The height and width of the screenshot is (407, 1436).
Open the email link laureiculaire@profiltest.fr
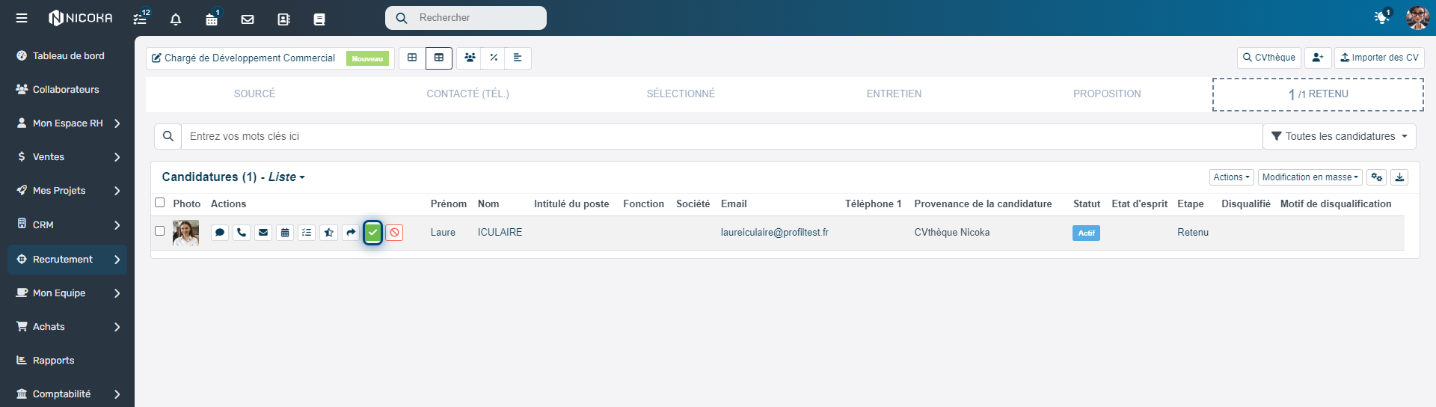point(775,233)
